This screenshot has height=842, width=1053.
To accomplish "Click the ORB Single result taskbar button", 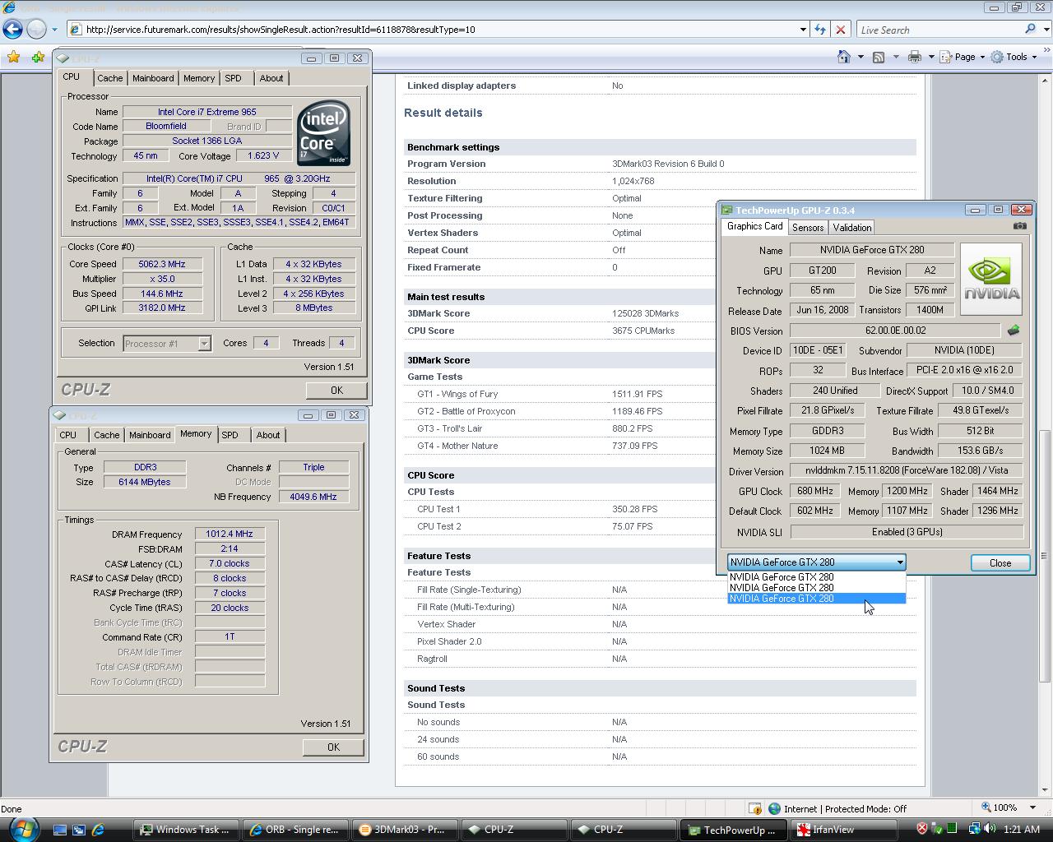I will click(x=295, y=830).
